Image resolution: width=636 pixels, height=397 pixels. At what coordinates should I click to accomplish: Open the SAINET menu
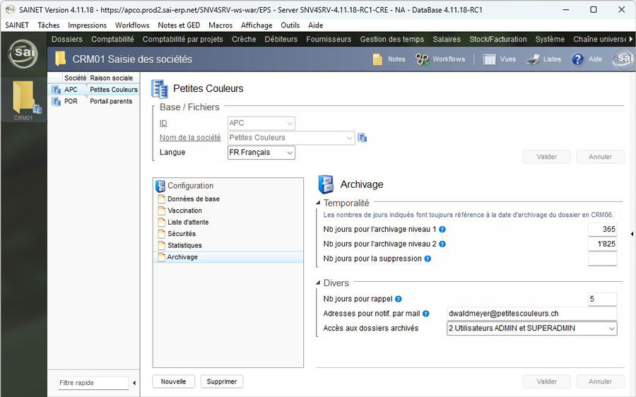(x=17, y=25)
